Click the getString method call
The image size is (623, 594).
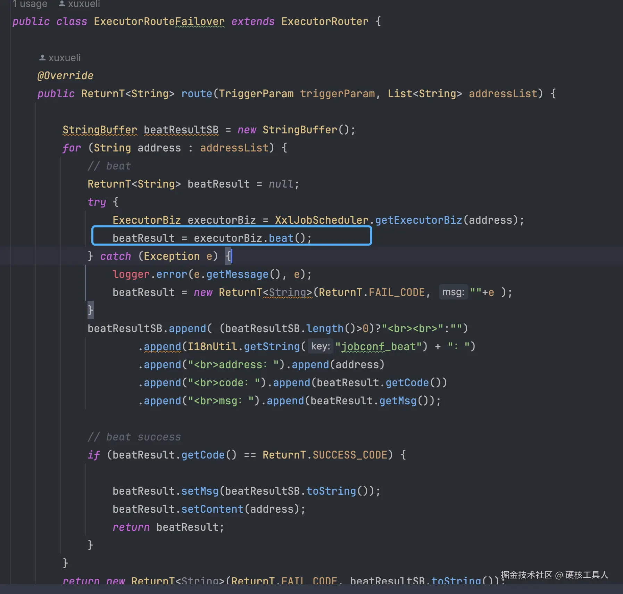[272, 347]
